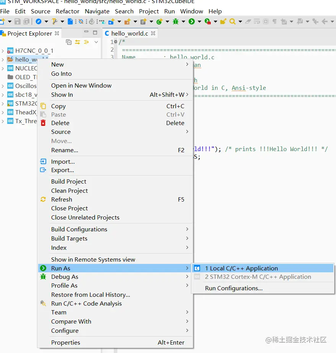Click the yellow open-folder toolbar icon
336x353 pixels.
[223, 22]
